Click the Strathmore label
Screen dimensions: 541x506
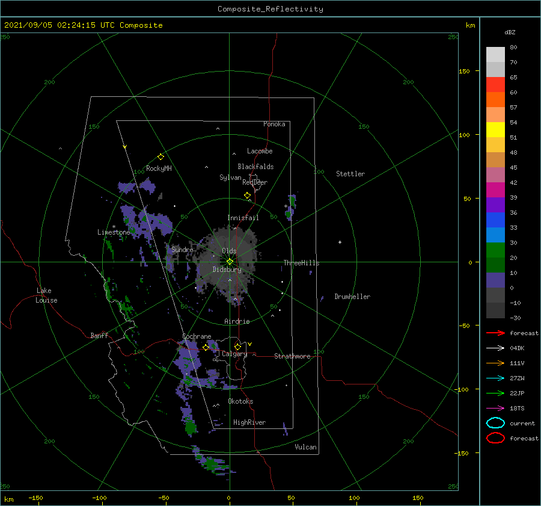pyautogui.click(x=292, y=356)
